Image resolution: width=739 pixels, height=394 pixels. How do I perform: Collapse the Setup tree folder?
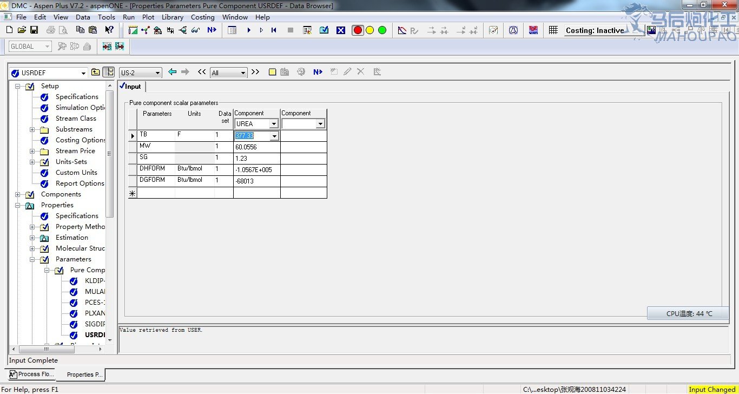[x=18, y=86]
